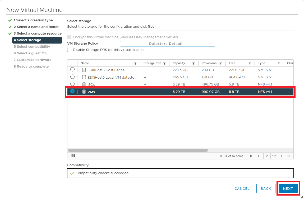Click the Type column filter icon
304x199 pixels.
pos(279,64)
